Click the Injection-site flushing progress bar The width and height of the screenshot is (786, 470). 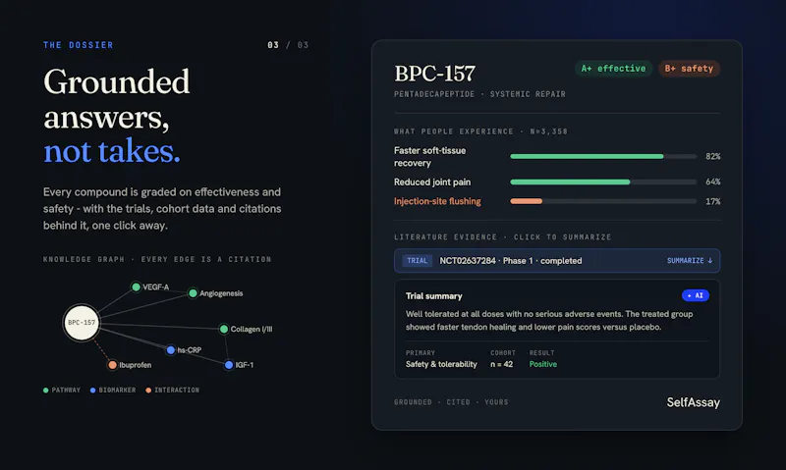coord(603,201)
